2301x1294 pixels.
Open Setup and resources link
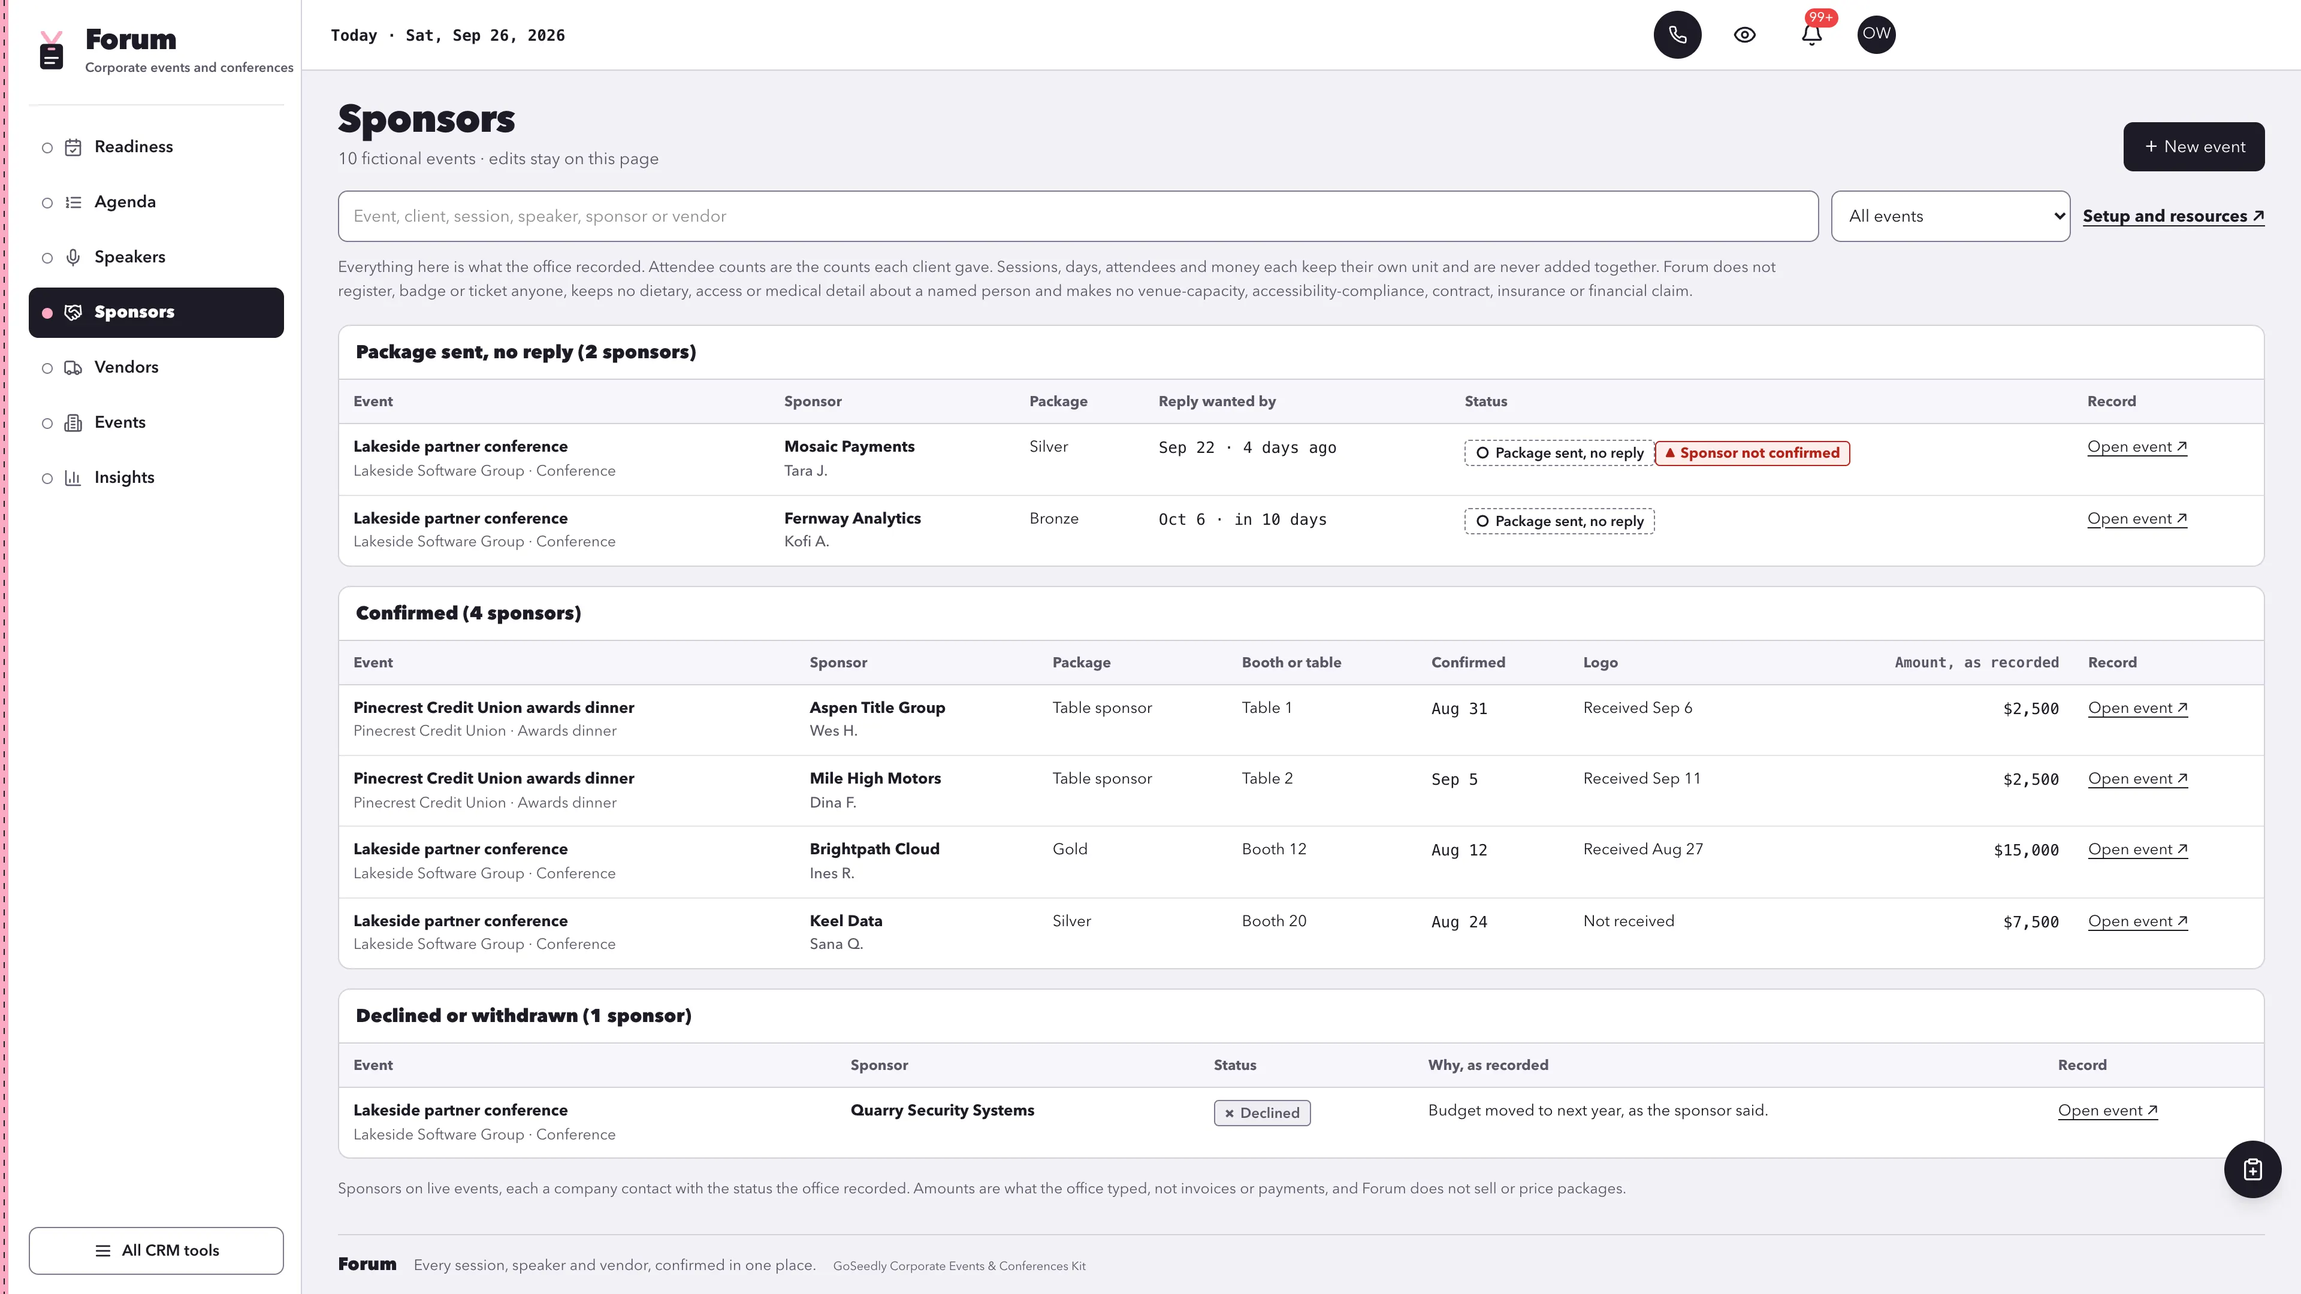pyautogui.click(x=2173, y=216)
